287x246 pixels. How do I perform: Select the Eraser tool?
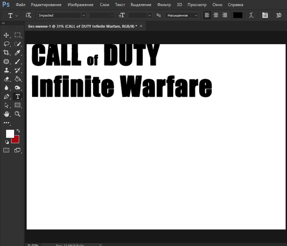6,79
